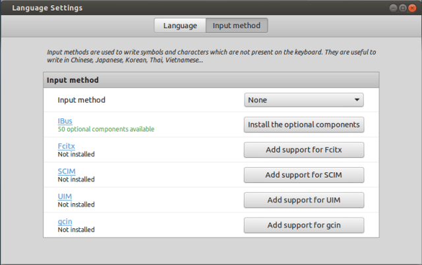Click the input methods description paragraph
This screenshot has width=422, height=265.
211,55
